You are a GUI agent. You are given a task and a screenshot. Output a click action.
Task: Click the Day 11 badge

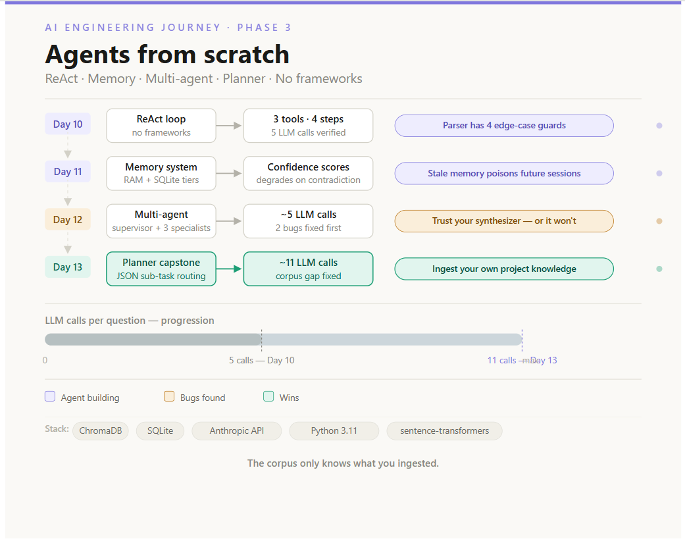[x=68, y=172]
